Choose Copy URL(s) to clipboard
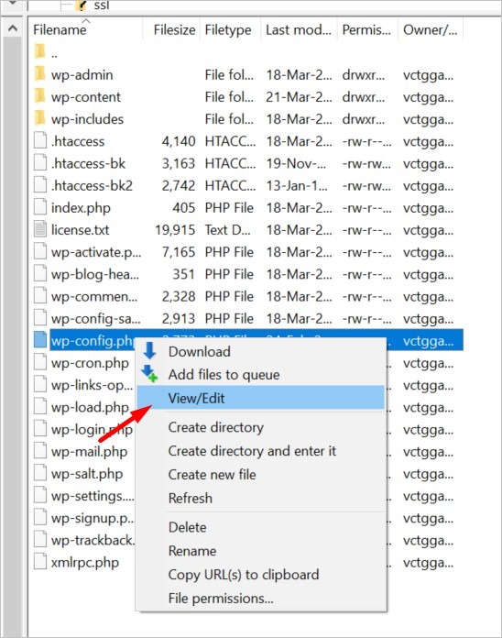The image size is (502, 638). [x=260, y=575]
